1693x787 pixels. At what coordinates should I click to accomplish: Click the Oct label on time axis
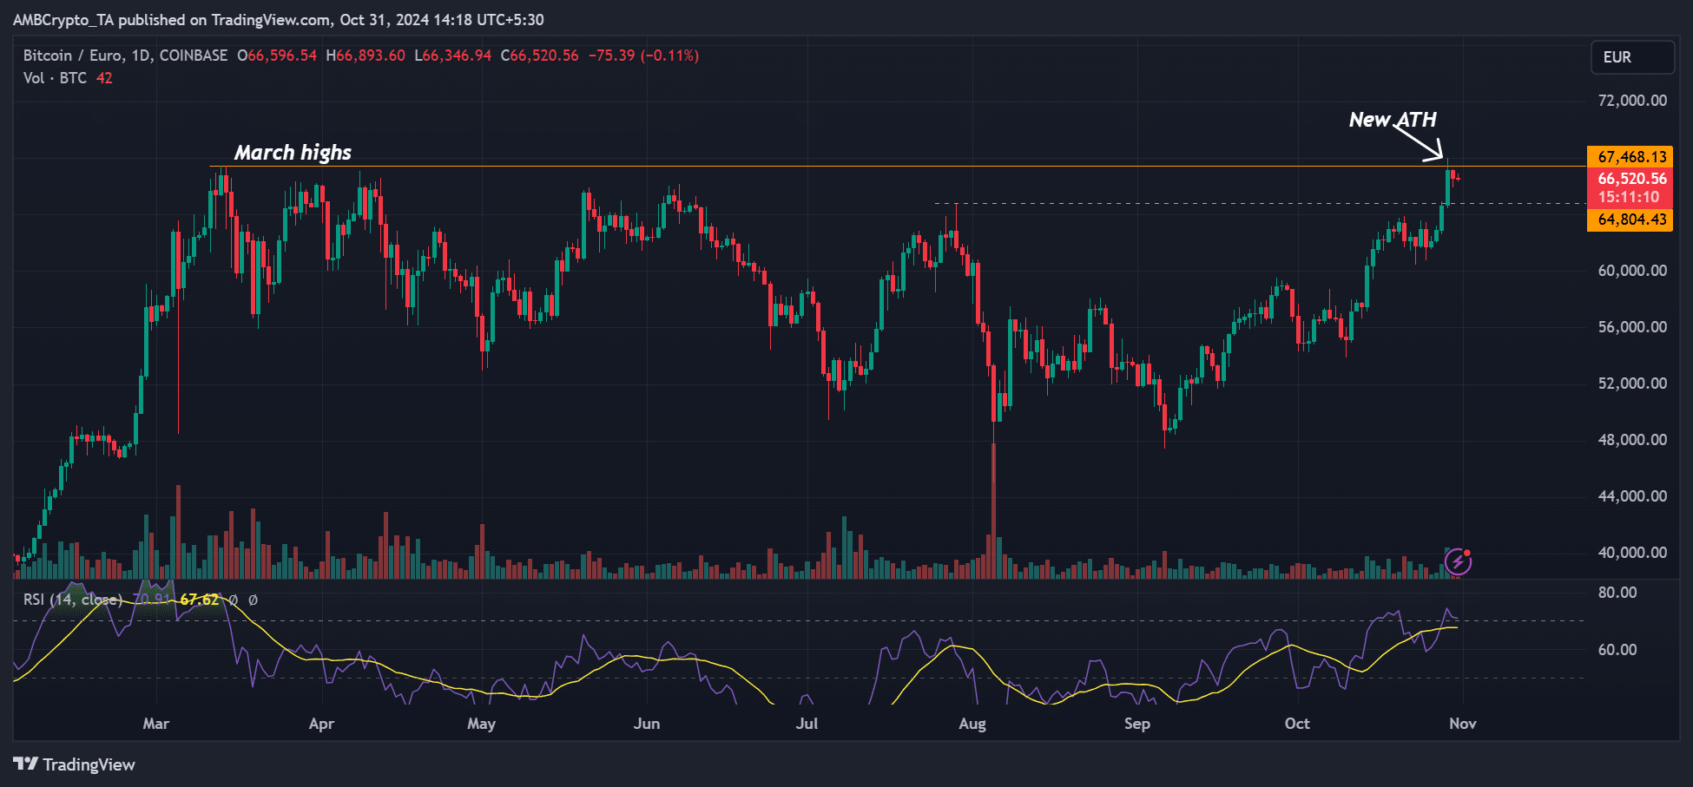click(1297, 724)
